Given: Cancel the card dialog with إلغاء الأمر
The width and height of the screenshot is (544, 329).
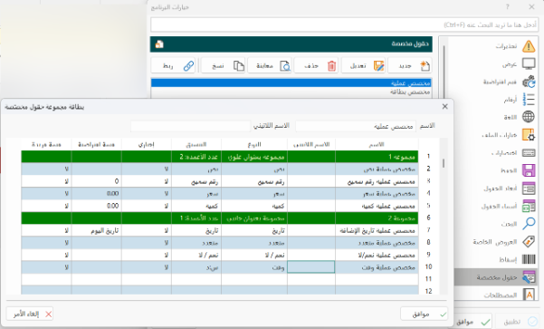Looking at the screenshot, I should click(30, 314).
